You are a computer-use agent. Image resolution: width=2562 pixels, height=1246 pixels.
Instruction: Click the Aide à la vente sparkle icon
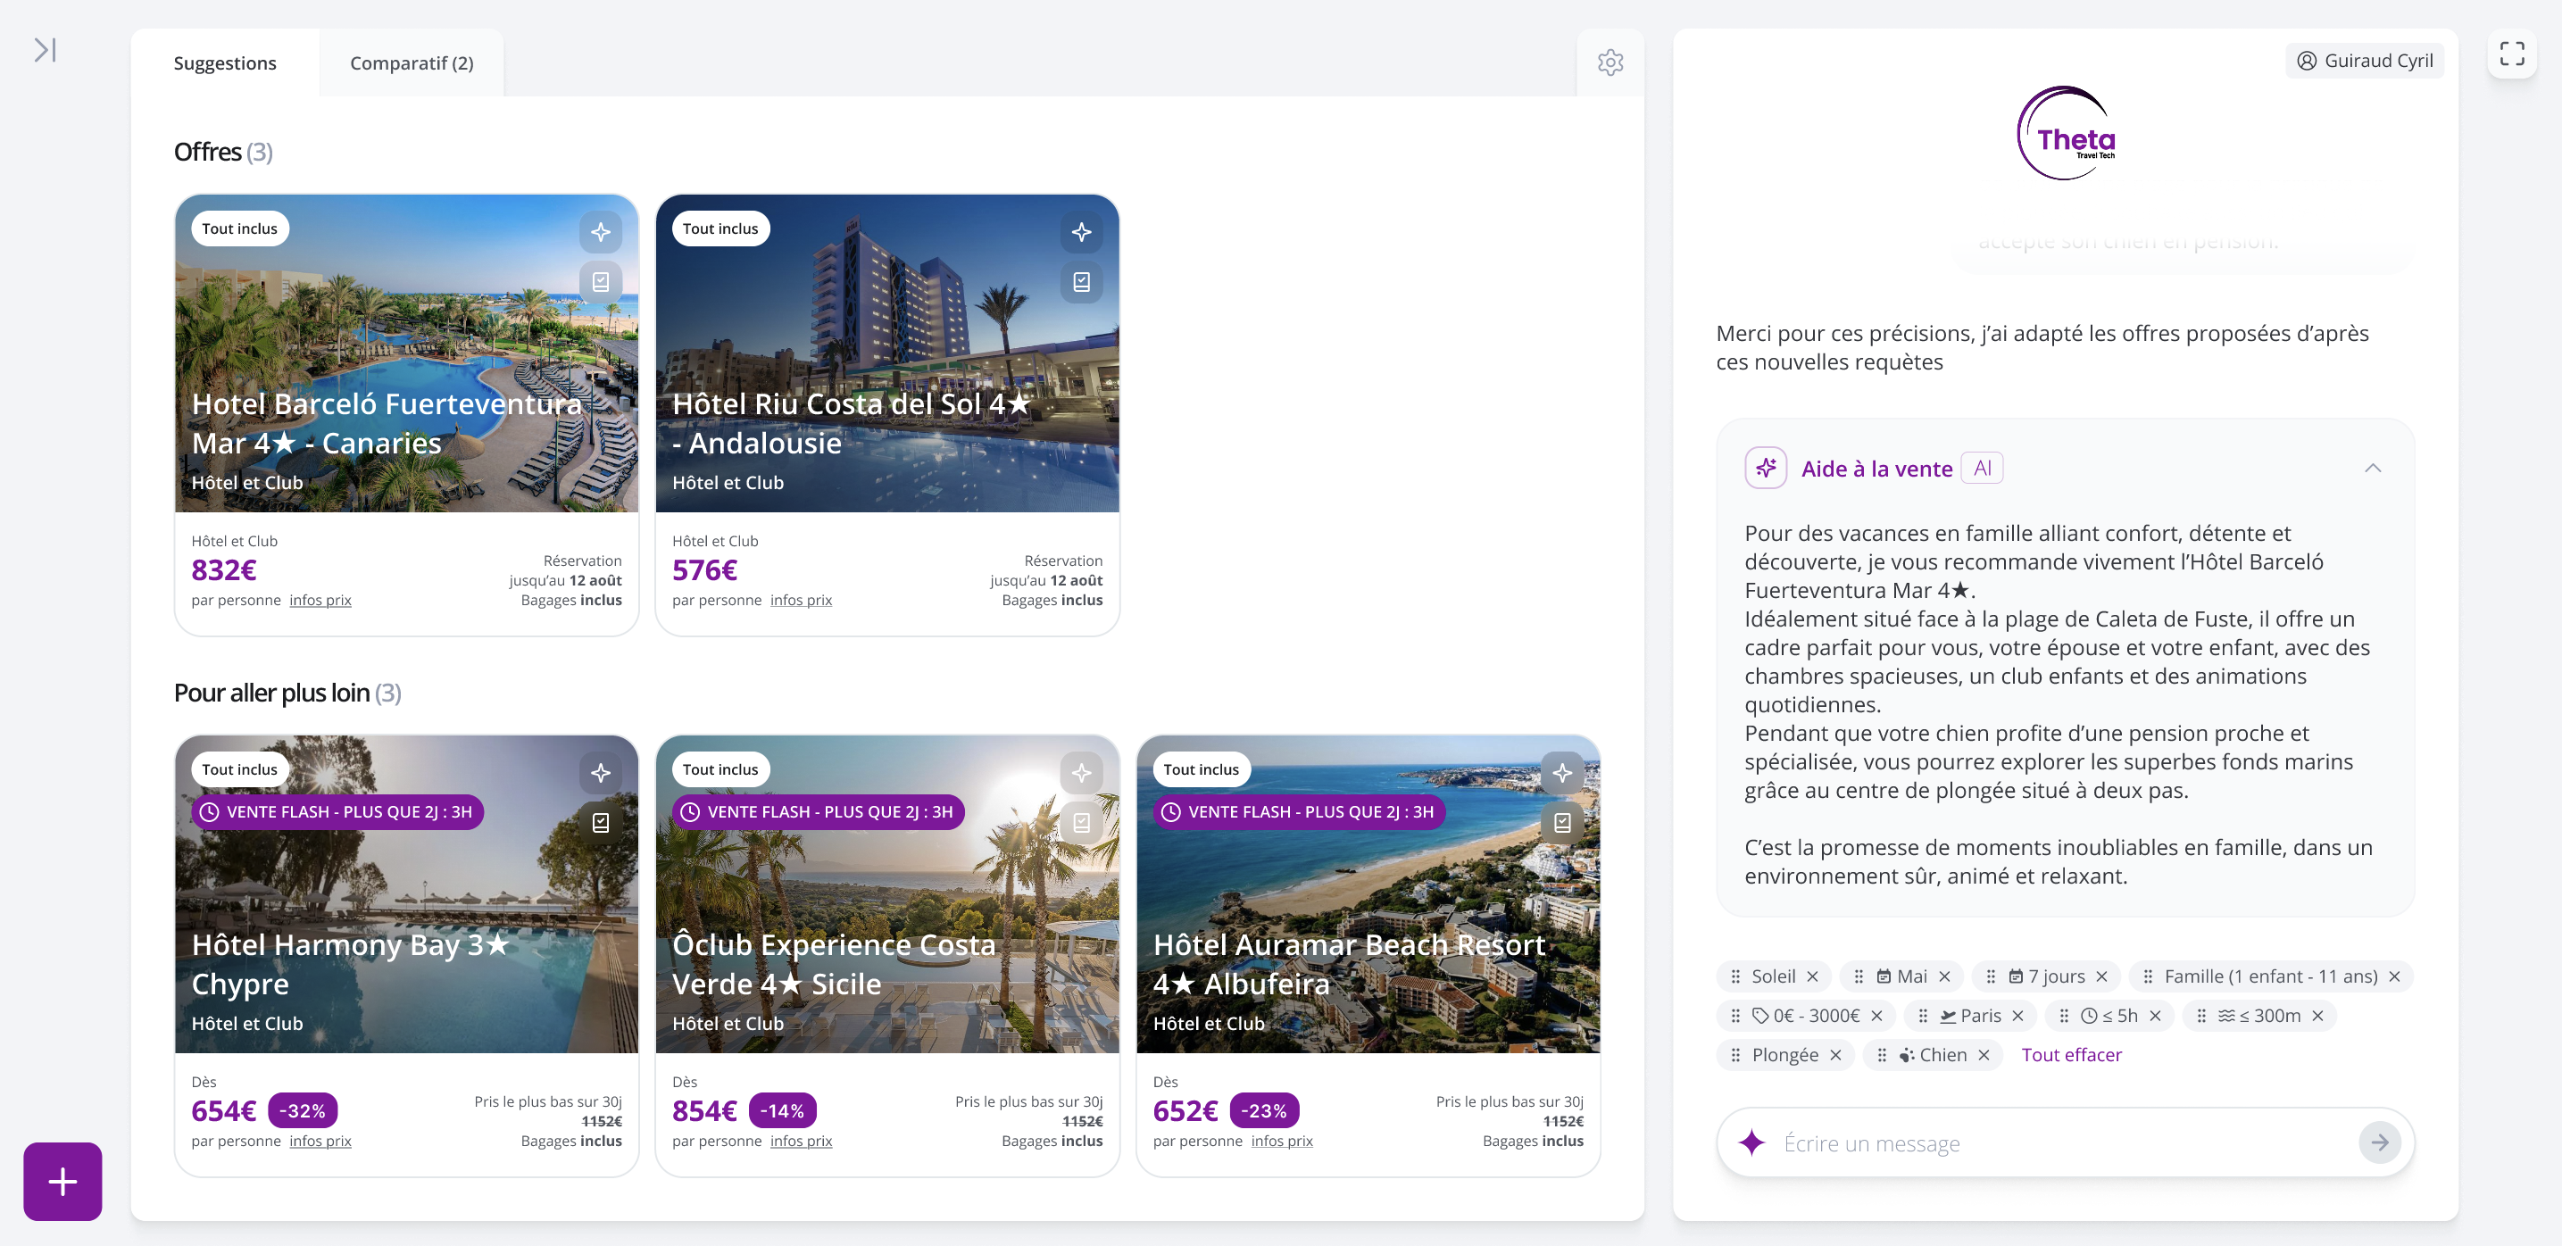click(1767, 469)
